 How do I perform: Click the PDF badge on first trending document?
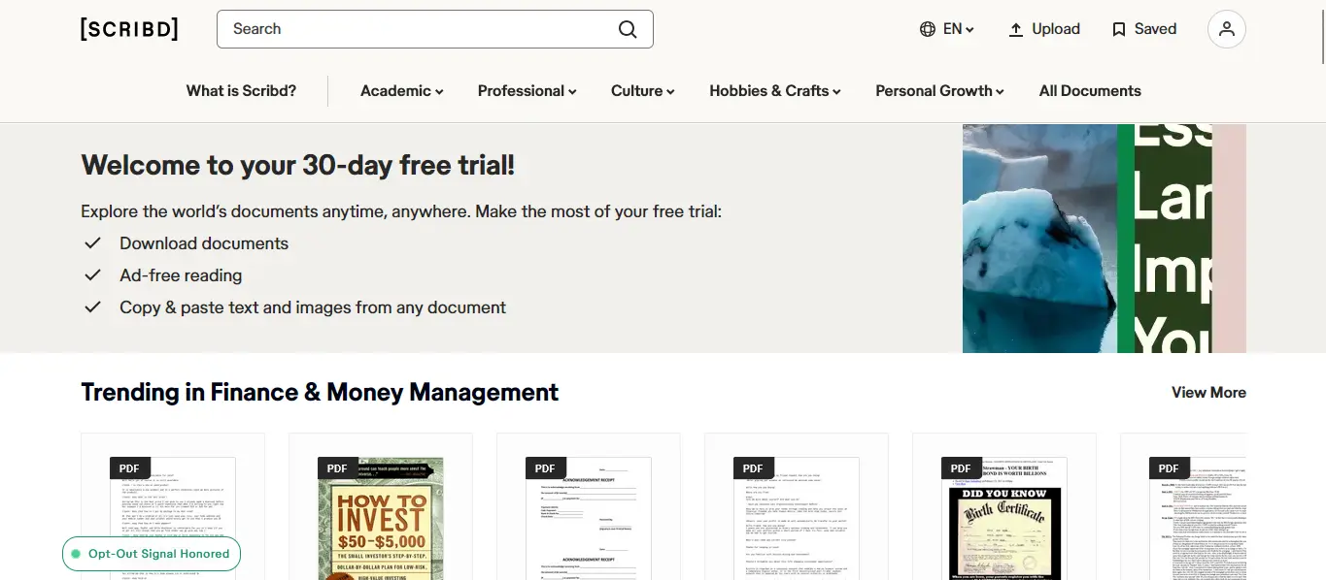[129, 468]
